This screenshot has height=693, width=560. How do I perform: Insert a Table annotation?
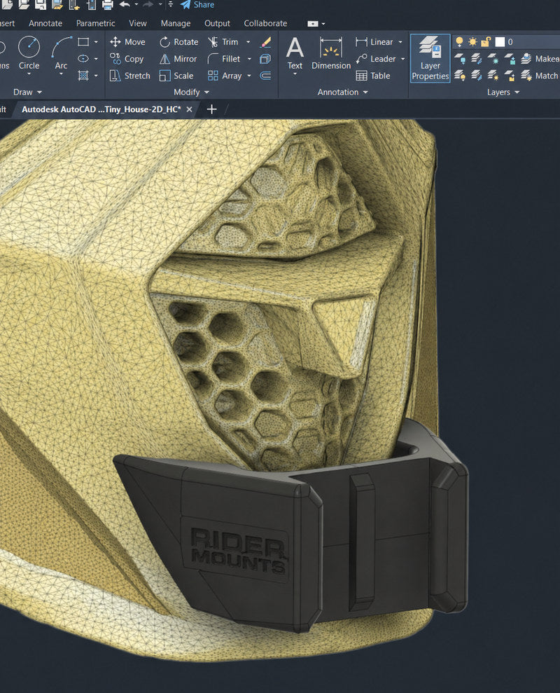pyautogui.click(x=372, y=76)
